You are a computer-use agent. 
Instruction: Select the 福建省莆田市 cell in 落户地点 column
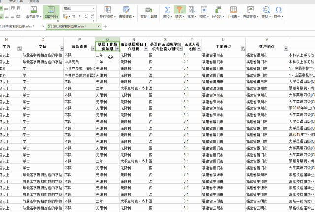pos(267,82)
